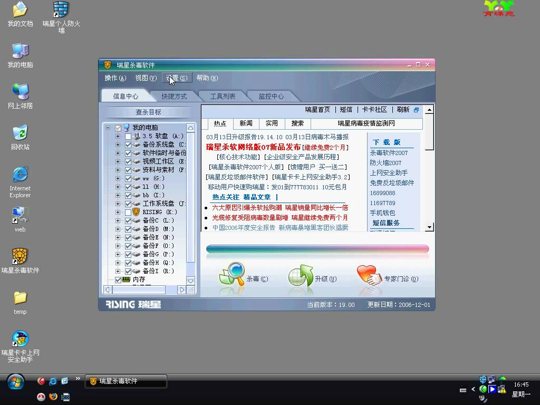
Task: Expand the 软件临时与备份 drive node
Action: point(118,153)
